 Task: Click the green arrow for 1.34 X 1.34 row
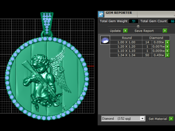click(167, 55)
